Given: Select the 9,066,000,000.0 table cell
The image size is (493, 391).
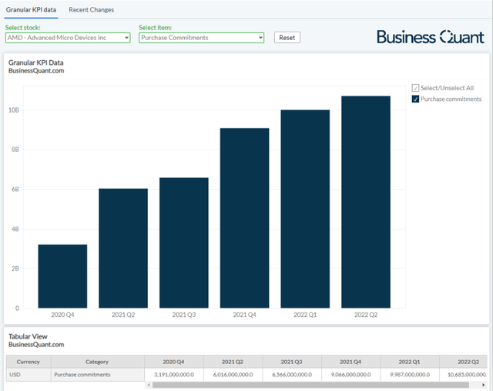Looking at the screenshot, I should pyautogui.click(x=351, y=374).
